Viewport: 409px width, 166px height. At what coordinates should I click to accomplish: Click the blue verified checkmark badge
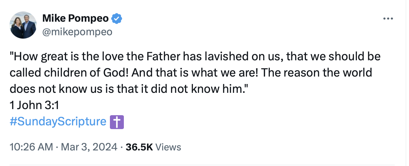pos(117,19)
